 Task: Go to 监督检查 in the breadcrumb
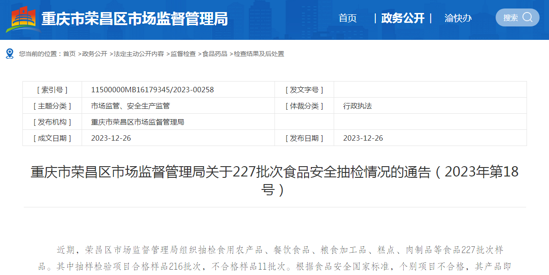pos(183,54)
